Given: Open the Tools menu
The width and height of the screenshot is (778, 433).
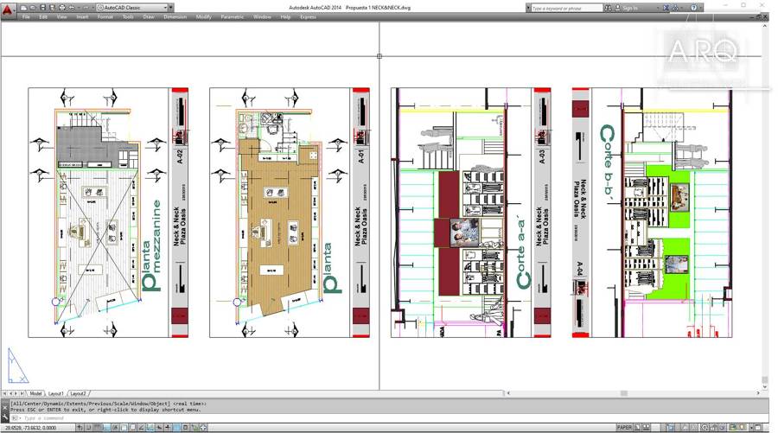Looking at the screenshot, I should [x=128, y=17].
